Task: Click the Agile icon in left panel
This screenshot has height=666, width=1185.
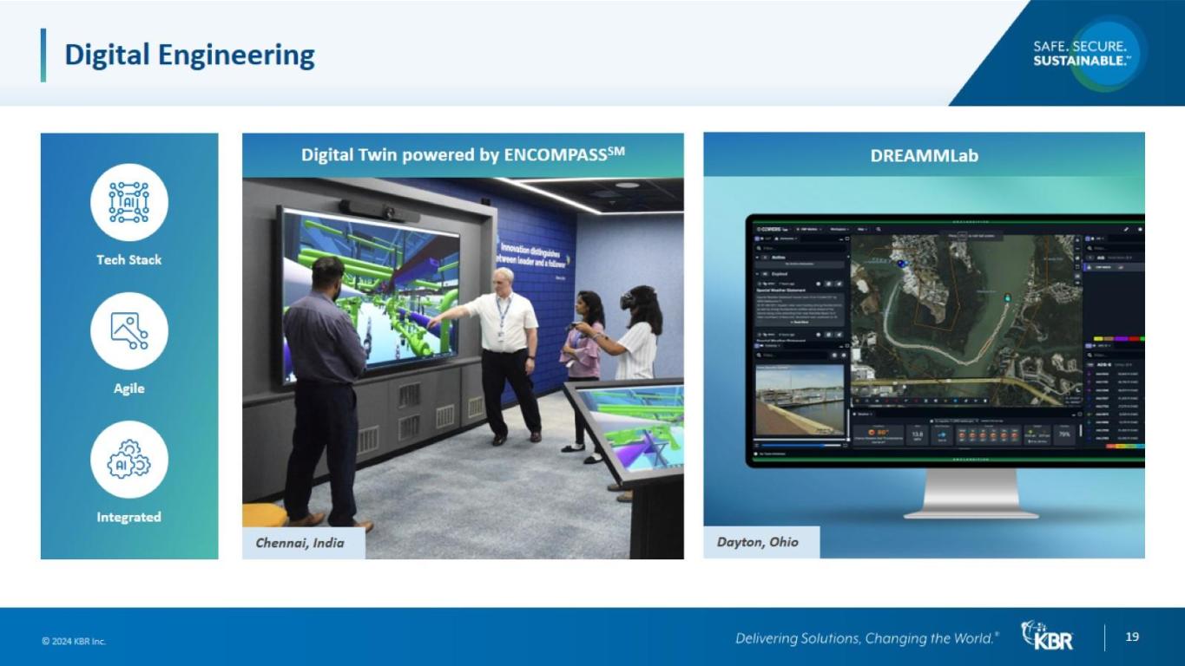Action: 128,330
